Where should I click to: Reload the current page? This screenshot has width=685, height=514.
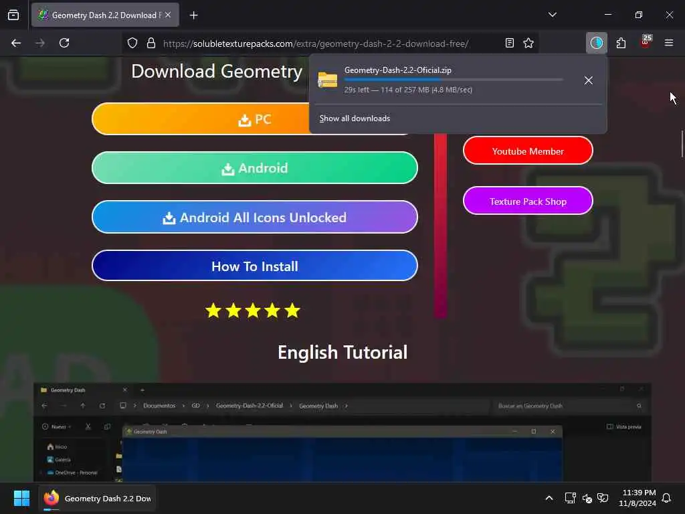coord(64,43)
